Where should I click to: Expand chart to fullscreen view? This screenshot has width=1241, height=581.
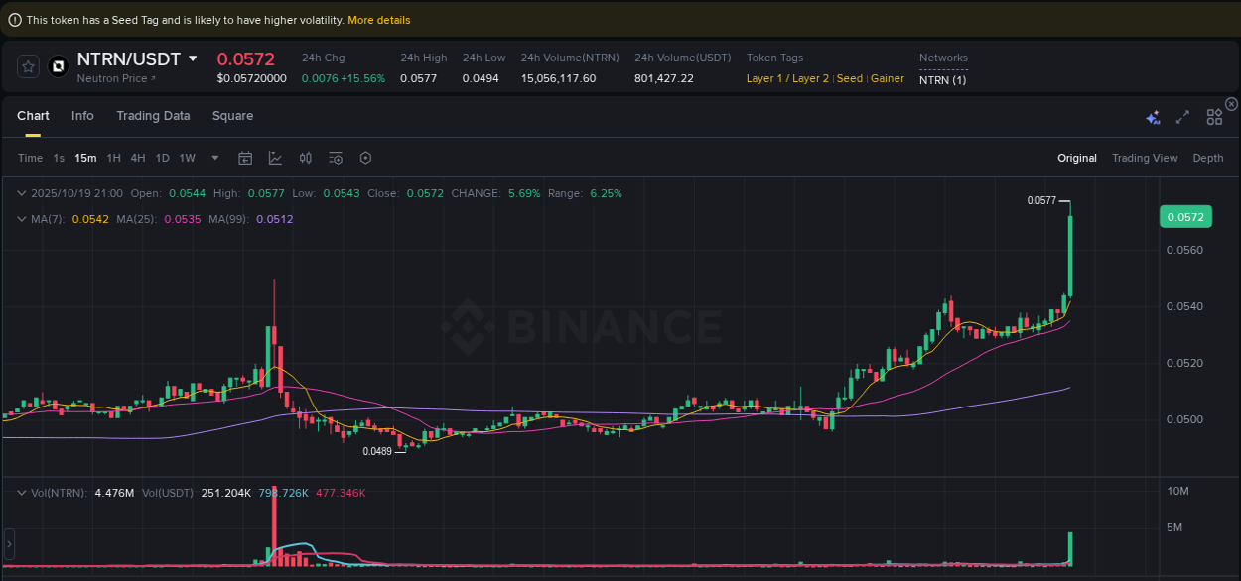tap(1182, 116)
